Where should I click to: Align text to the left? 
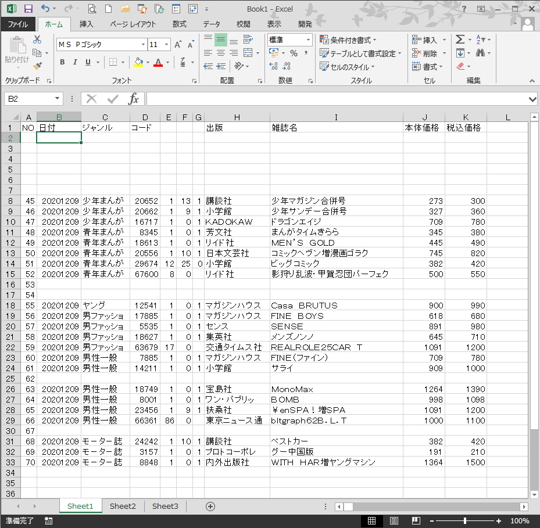point(208,53)
